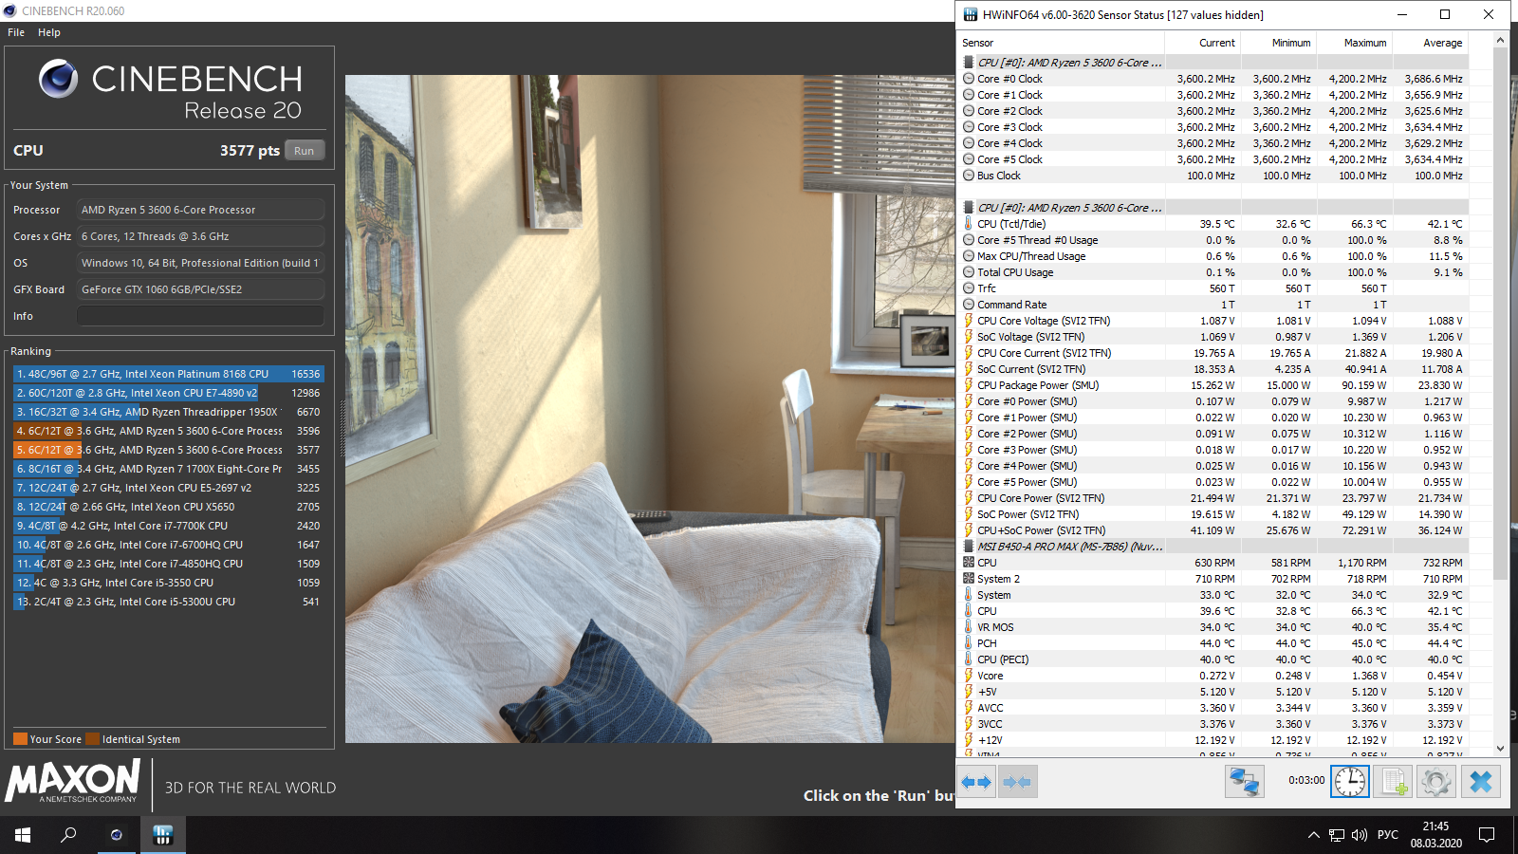The width and height of the screenshot is (1518, 854).
Task: Show hidden system tray icons
Action: 1314,835
